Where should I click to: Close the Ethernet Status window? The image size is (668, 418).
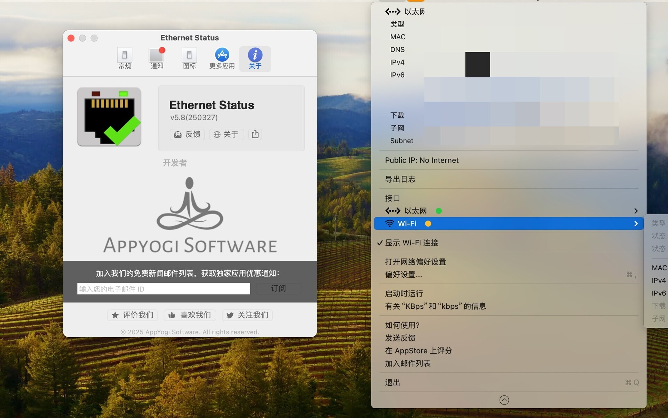pyautogui.click(x=71, y=38)
